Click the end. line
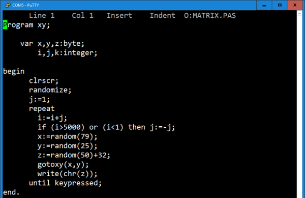305x198 pixels. 12,192
